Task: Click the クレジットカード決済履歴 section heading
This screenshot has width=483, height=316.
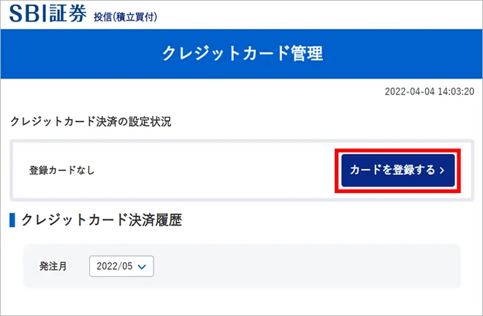Action: coord(101,221)
